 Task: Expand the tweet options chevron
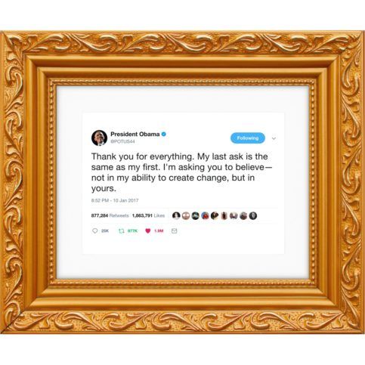[x=274, y=138]
